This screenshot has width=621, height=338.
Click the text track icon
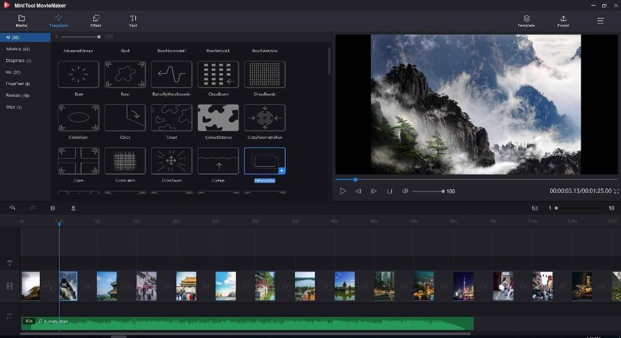(x=9, y=263)
